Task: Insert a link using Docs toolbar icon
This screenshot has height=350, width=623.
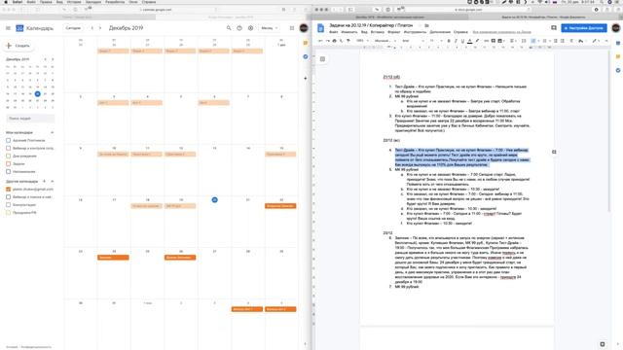Action: [486, 41]
